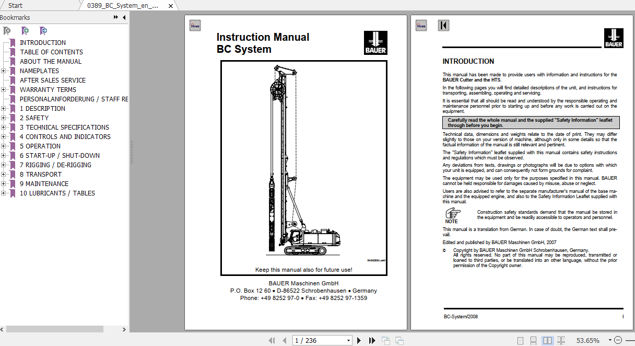The width and height of the screenshot is (635, 346).
Task: Expand 9 MAINTENANCE bookmark node
Action: 3,184
